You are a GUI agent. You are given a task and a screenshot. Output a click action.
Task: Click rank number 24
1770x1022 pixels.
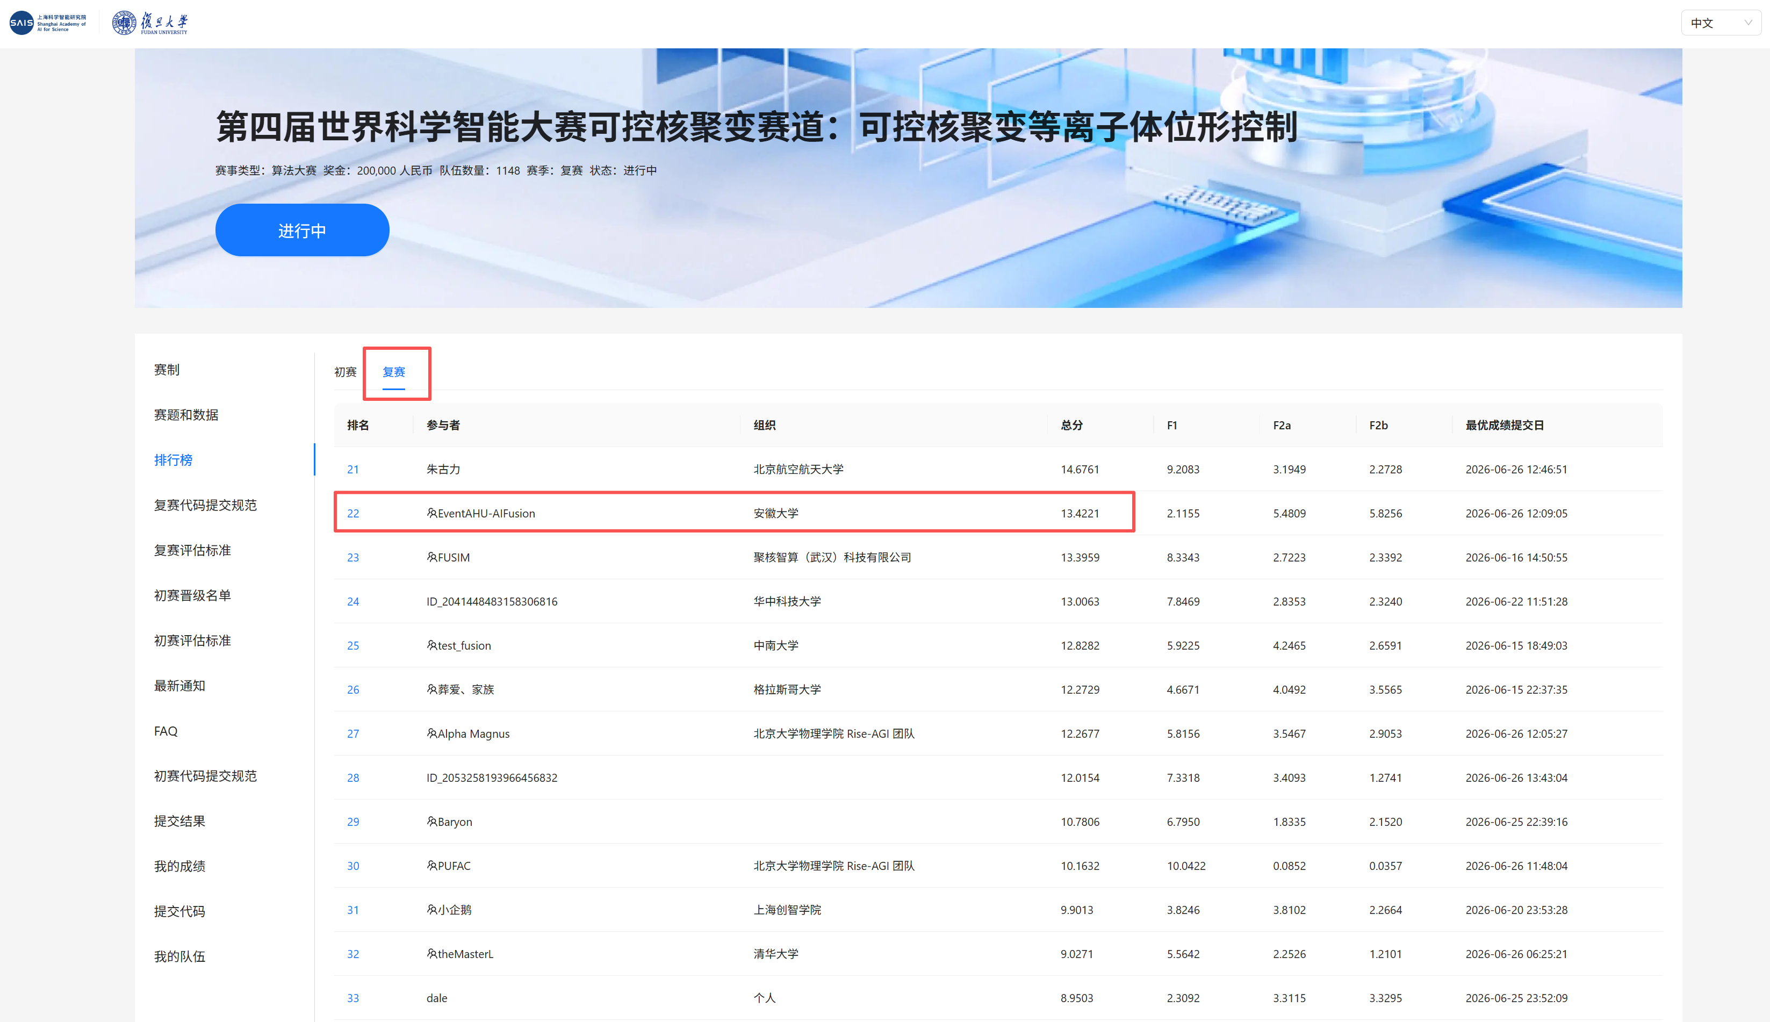click(353, 602)
